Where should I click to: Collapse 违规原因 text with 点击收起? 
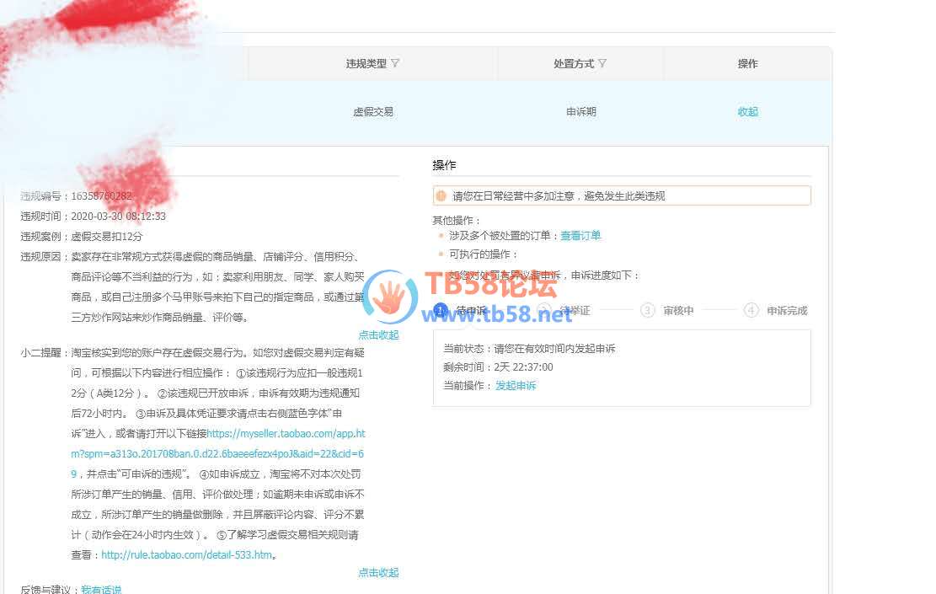pyautogui.click(x=378, y=334)
